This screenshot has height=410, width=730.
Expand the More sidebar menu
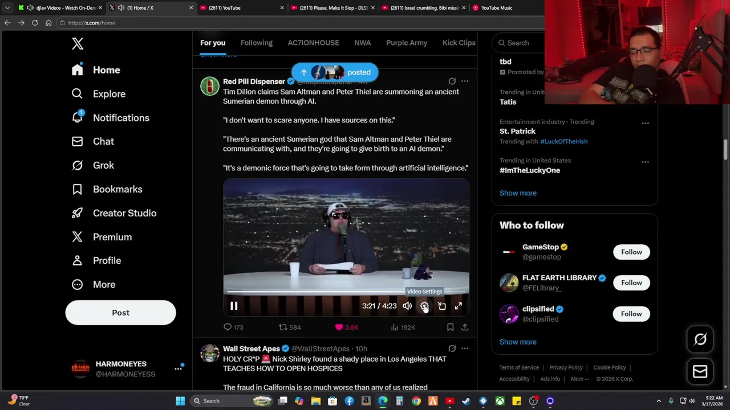(x=93, y=284)
